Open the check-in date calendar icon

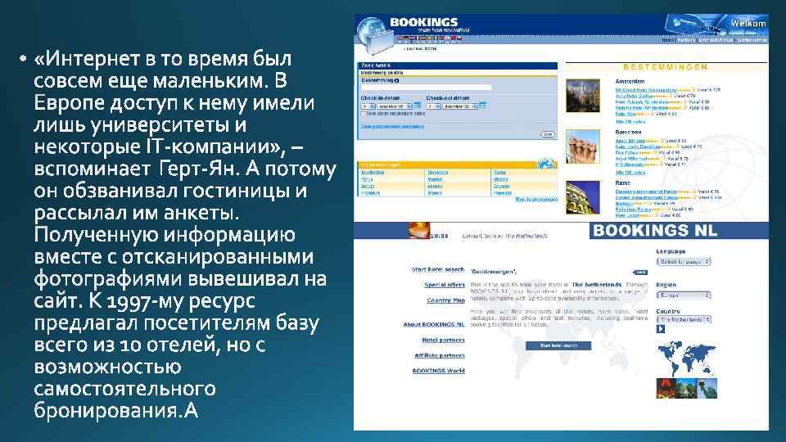pos(417,106)
